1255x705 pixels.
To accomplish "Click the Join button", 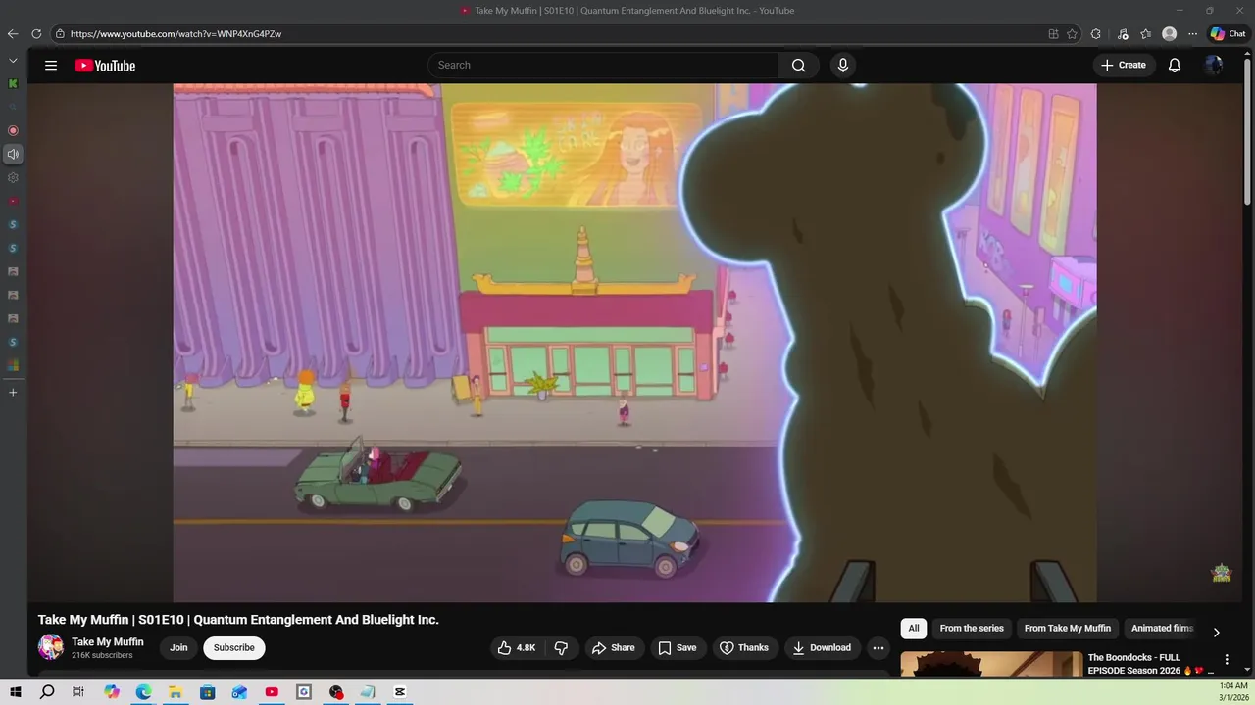I will pos(178,648).
